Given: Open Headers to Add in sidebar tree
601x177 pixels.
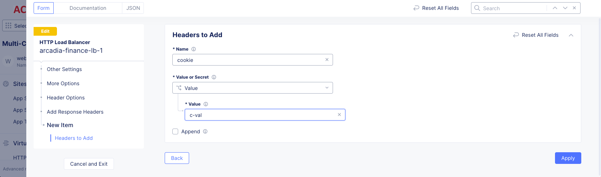Looking at the screenshot, I should click(x=74, y=138).
